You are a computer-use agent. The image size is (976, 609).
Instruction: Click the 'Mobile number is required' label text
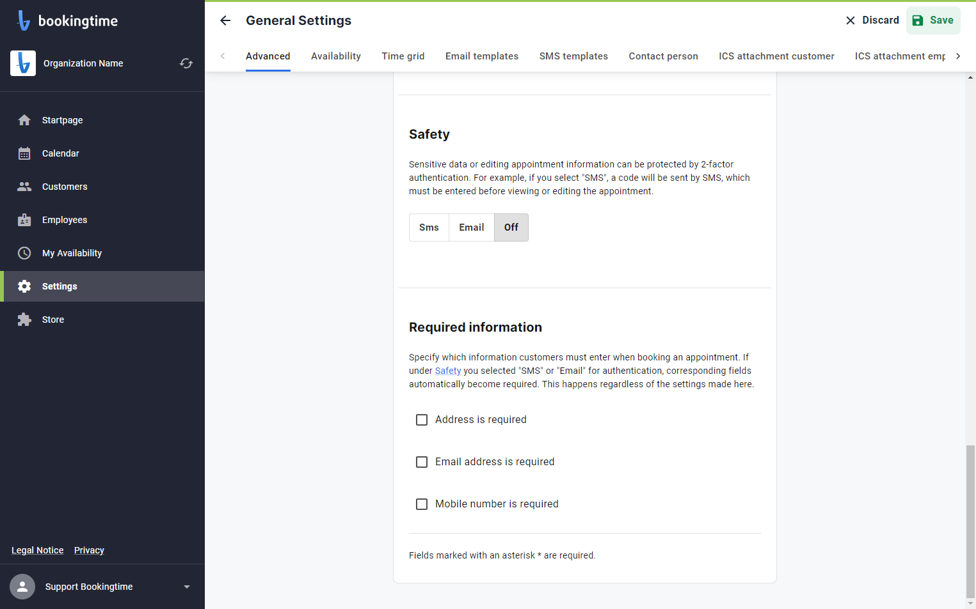(497, 504)
